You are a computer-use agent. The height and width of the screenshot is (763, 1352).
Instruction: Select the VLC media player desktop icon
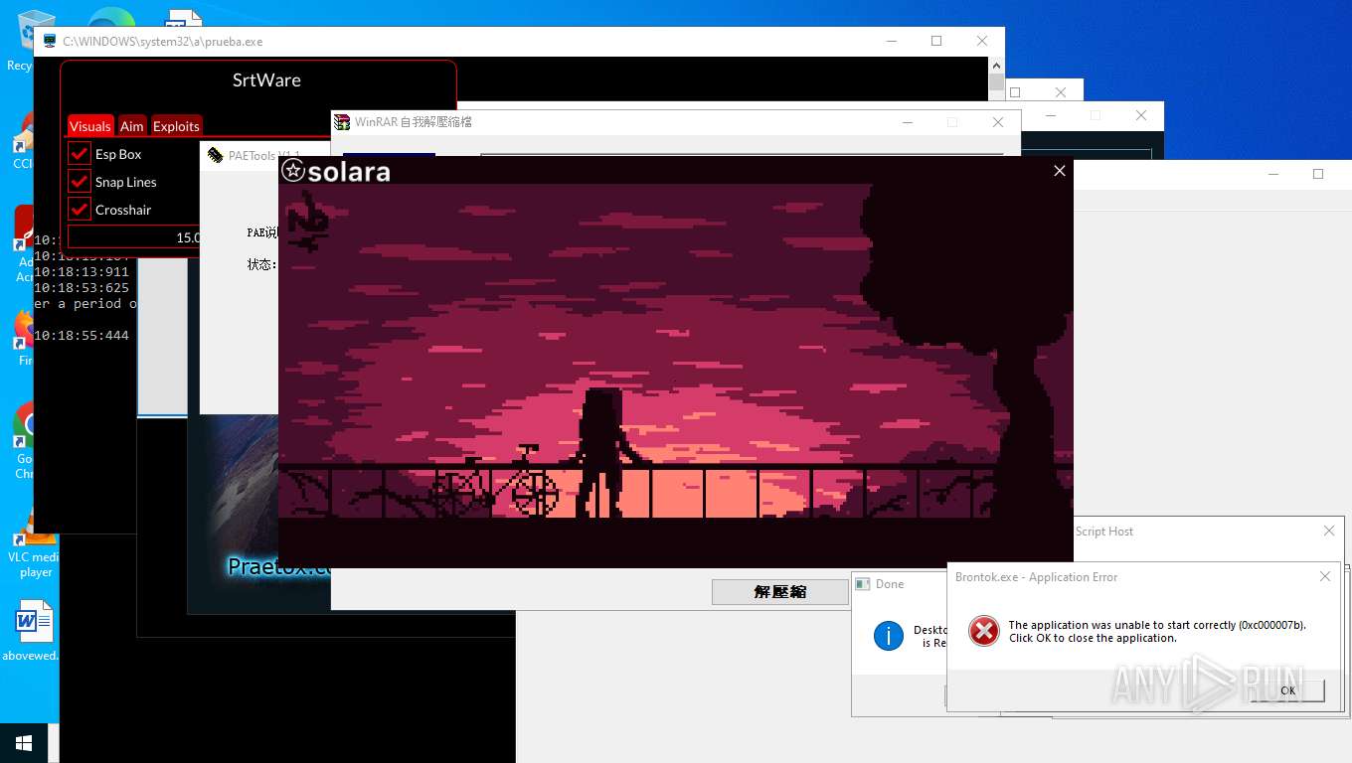[x=36, y=544]
